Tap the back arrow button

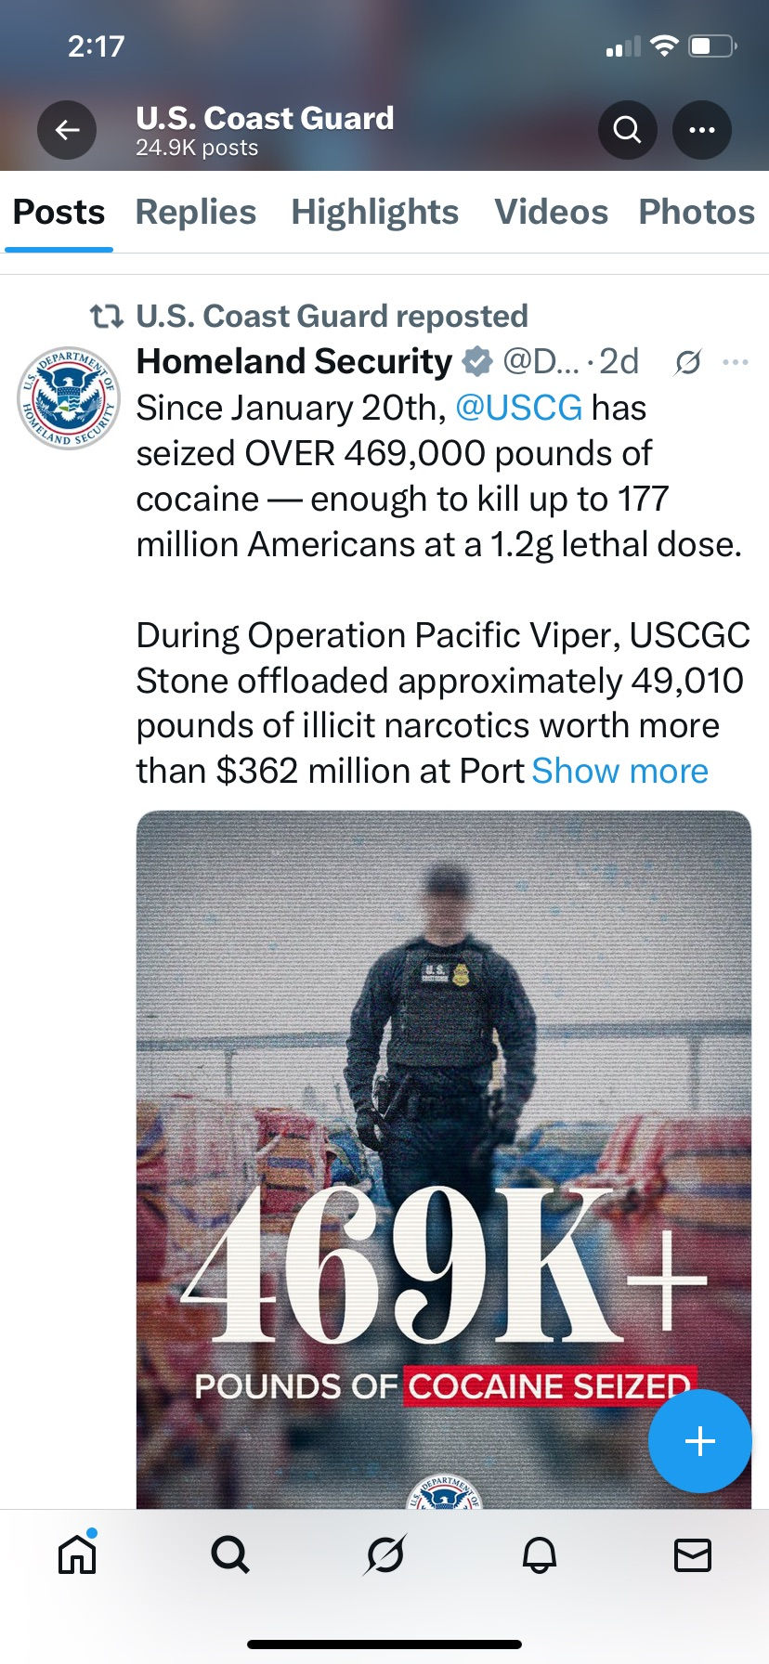(67, 131)
